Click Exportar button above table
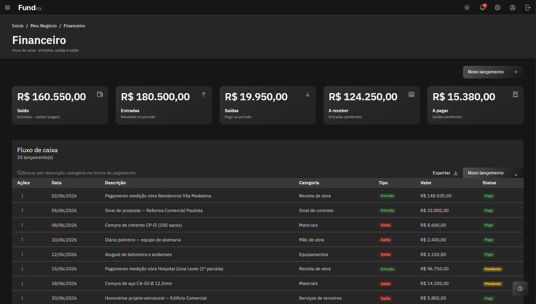The height and width of the screenshot is (304, 536). pos(445,173)
